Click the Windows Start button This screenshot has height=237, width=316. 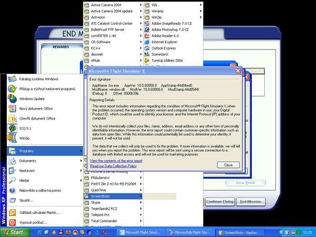click(x=13, y=232)
